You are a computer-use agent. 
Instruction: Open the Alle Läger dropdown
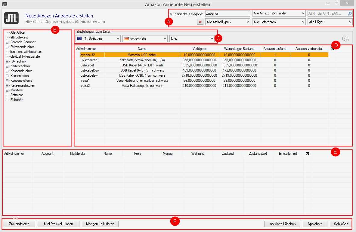(330, 22)
